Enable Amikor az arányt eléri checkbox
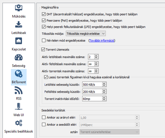The image size is (165, 138). pos(44,117)
